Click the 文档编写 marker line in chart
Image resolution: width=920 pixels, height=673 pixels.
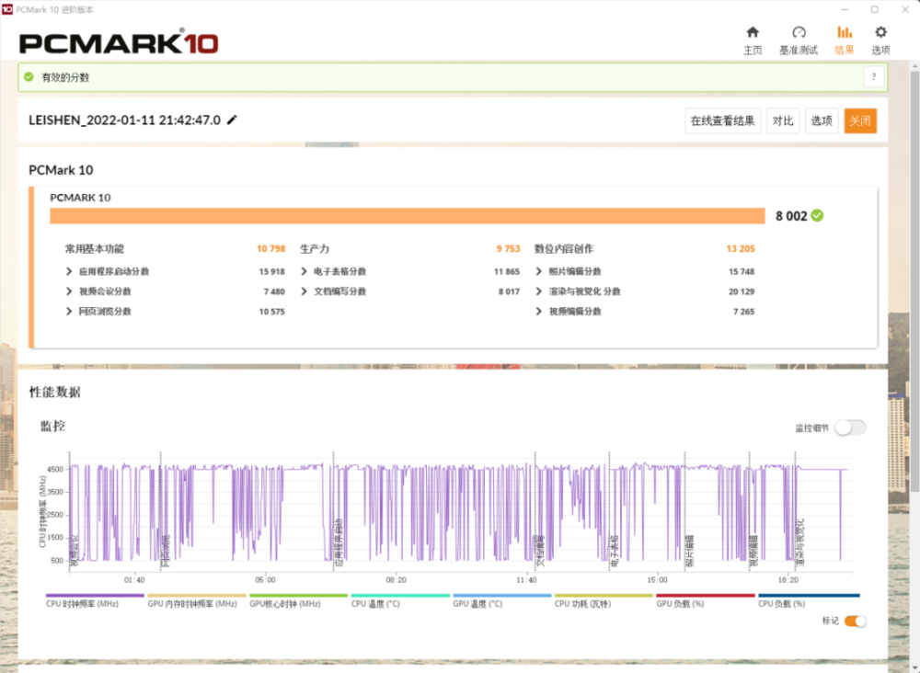[x=535, y=510]
